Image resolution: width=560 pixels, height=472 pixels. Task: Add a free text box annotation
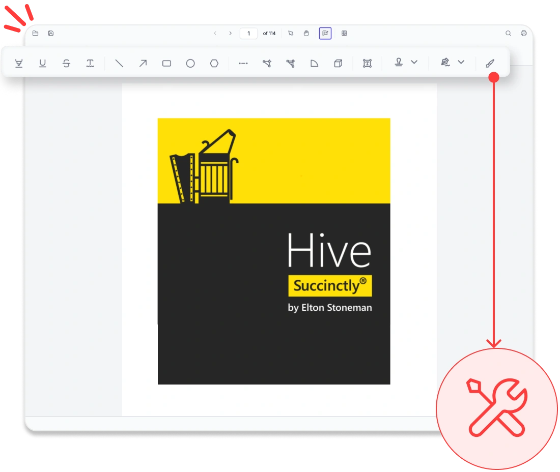pos(367,64)
